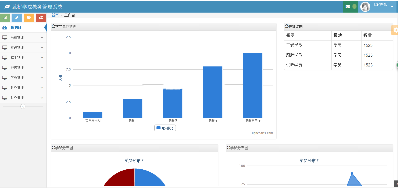The image size is (398, 188).
Task: Click the 意向非常强 bar in chart
Action: click(x=253, y=86)
